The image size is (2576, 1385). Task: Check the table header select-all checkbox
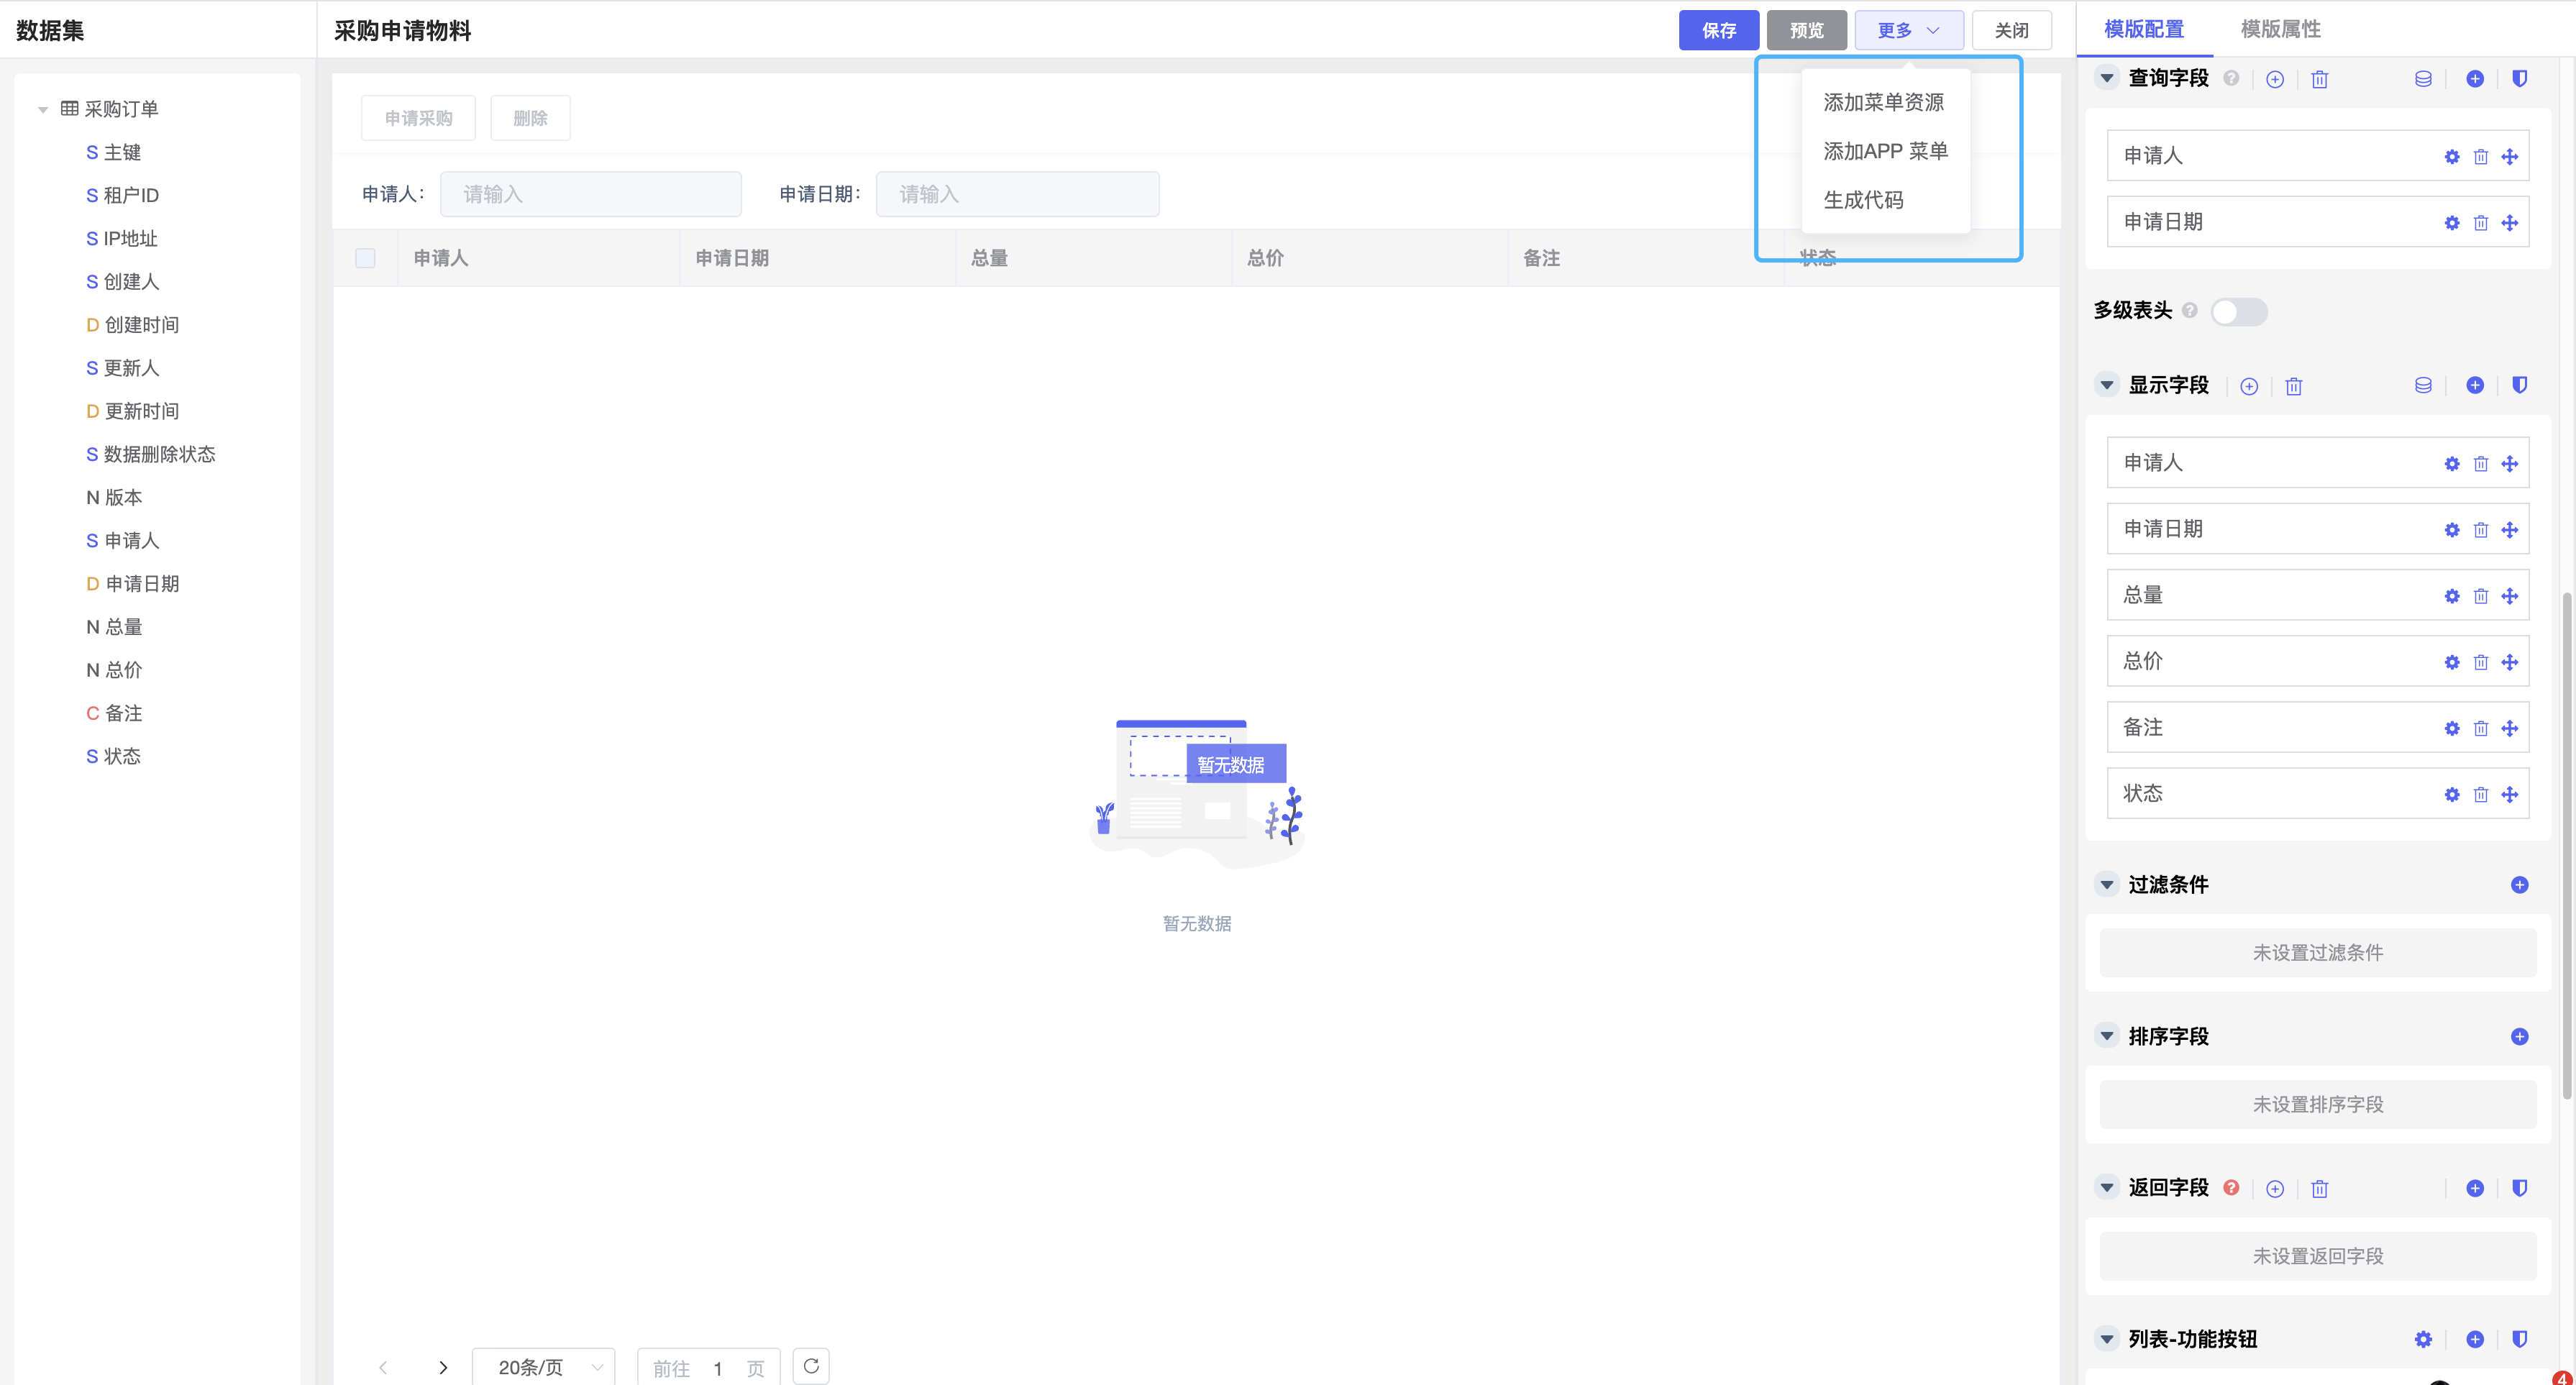[x=365, y=258]
